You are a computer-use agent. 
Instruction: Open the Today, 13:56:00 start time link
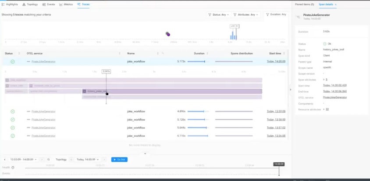(276, 136)
